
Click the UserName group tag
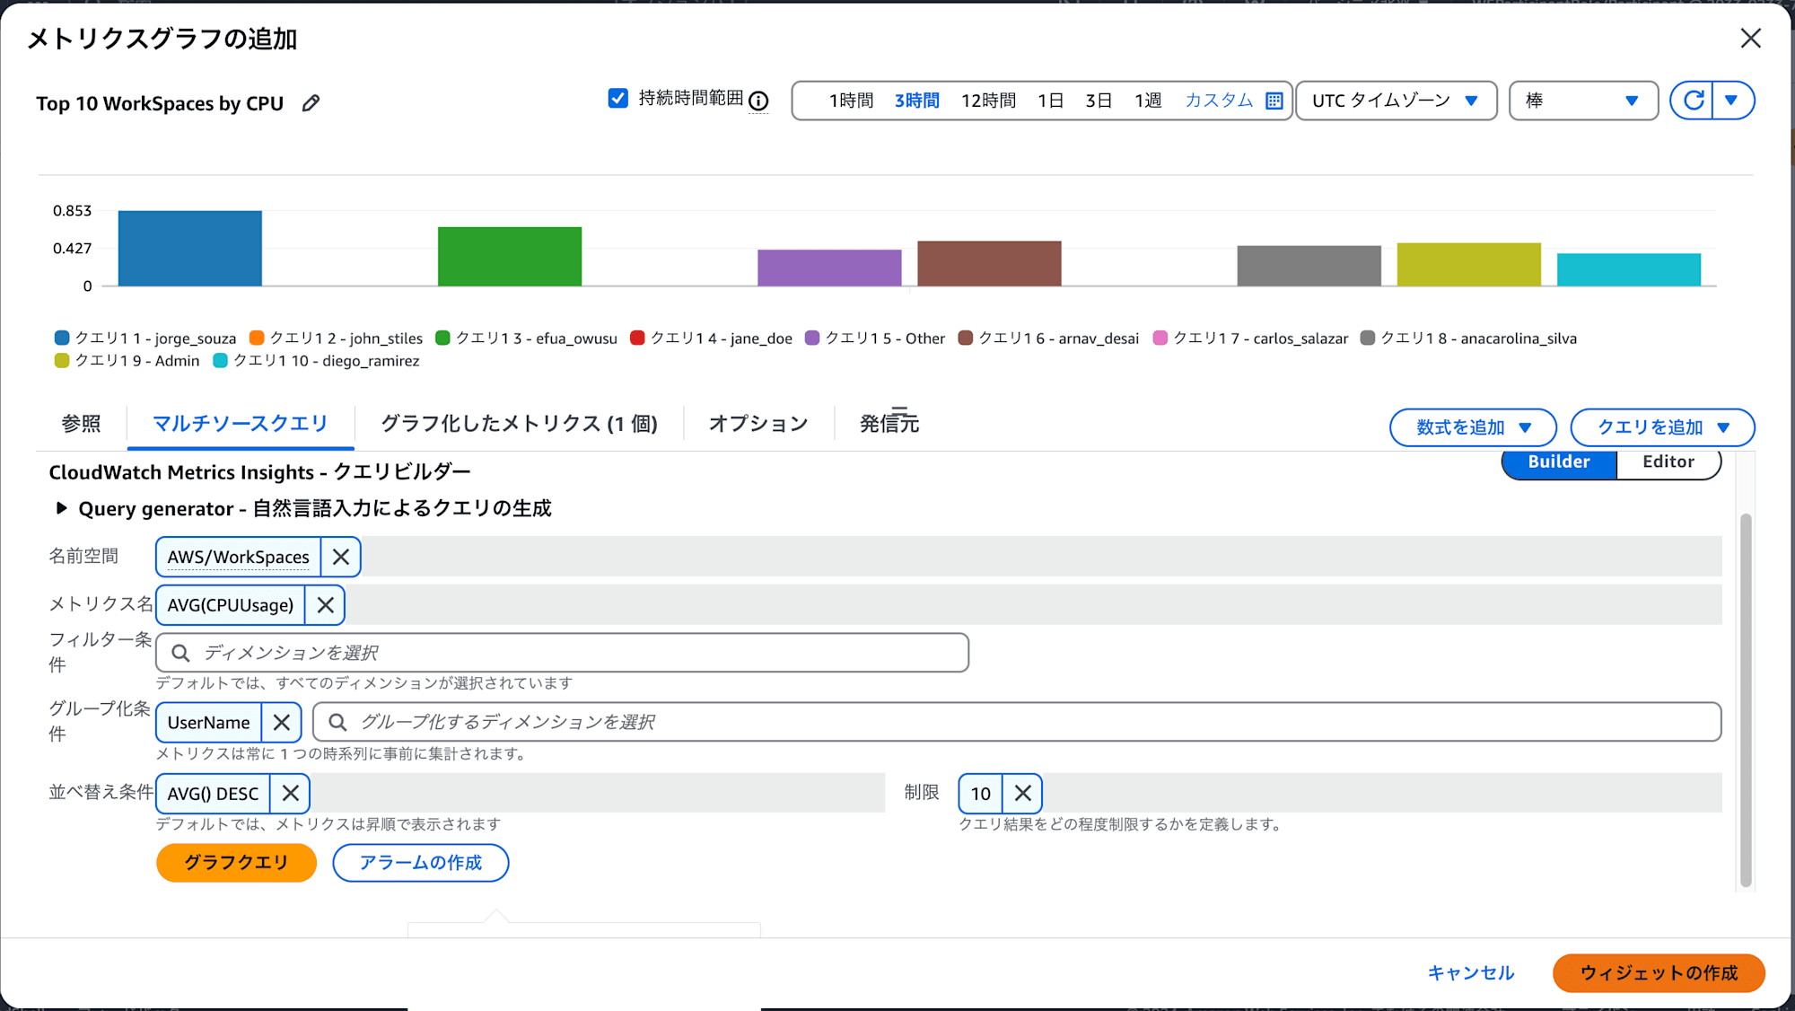tap(208, 723)
